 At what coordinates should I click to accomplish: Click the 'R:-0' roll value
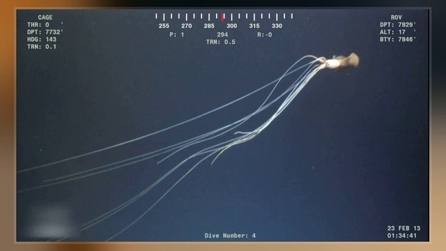click(265, 35)
